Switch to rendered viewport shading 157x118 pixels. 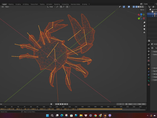point(143,7)
